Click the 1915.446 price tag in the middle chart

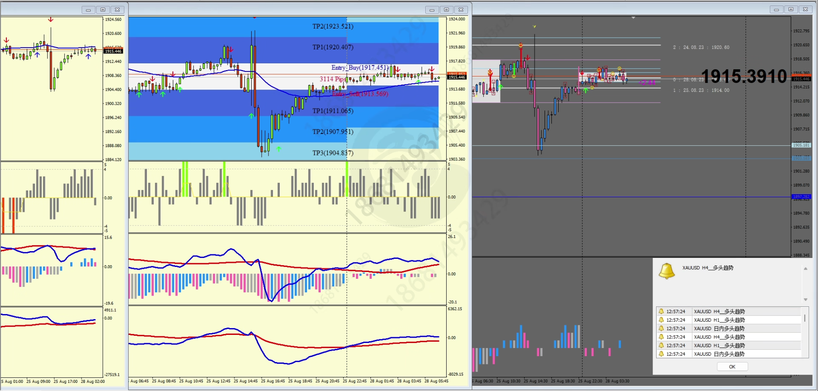pyautogui.click(x=457, y=77)
